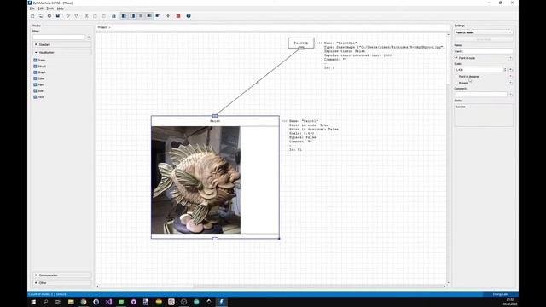Click the red stop icon in the toolbar
This screenshot has width=546, height=307.
[178, 16]
